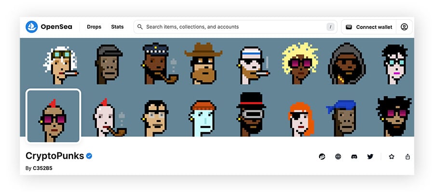Image resolution: width=434 pixels, height=192 pixels.
Task: Click the top hat punk with VR visor
Action: point(251,115)
